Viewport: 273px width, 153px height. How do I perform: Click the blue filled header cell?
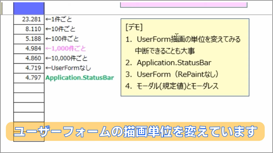click(29, 8)
